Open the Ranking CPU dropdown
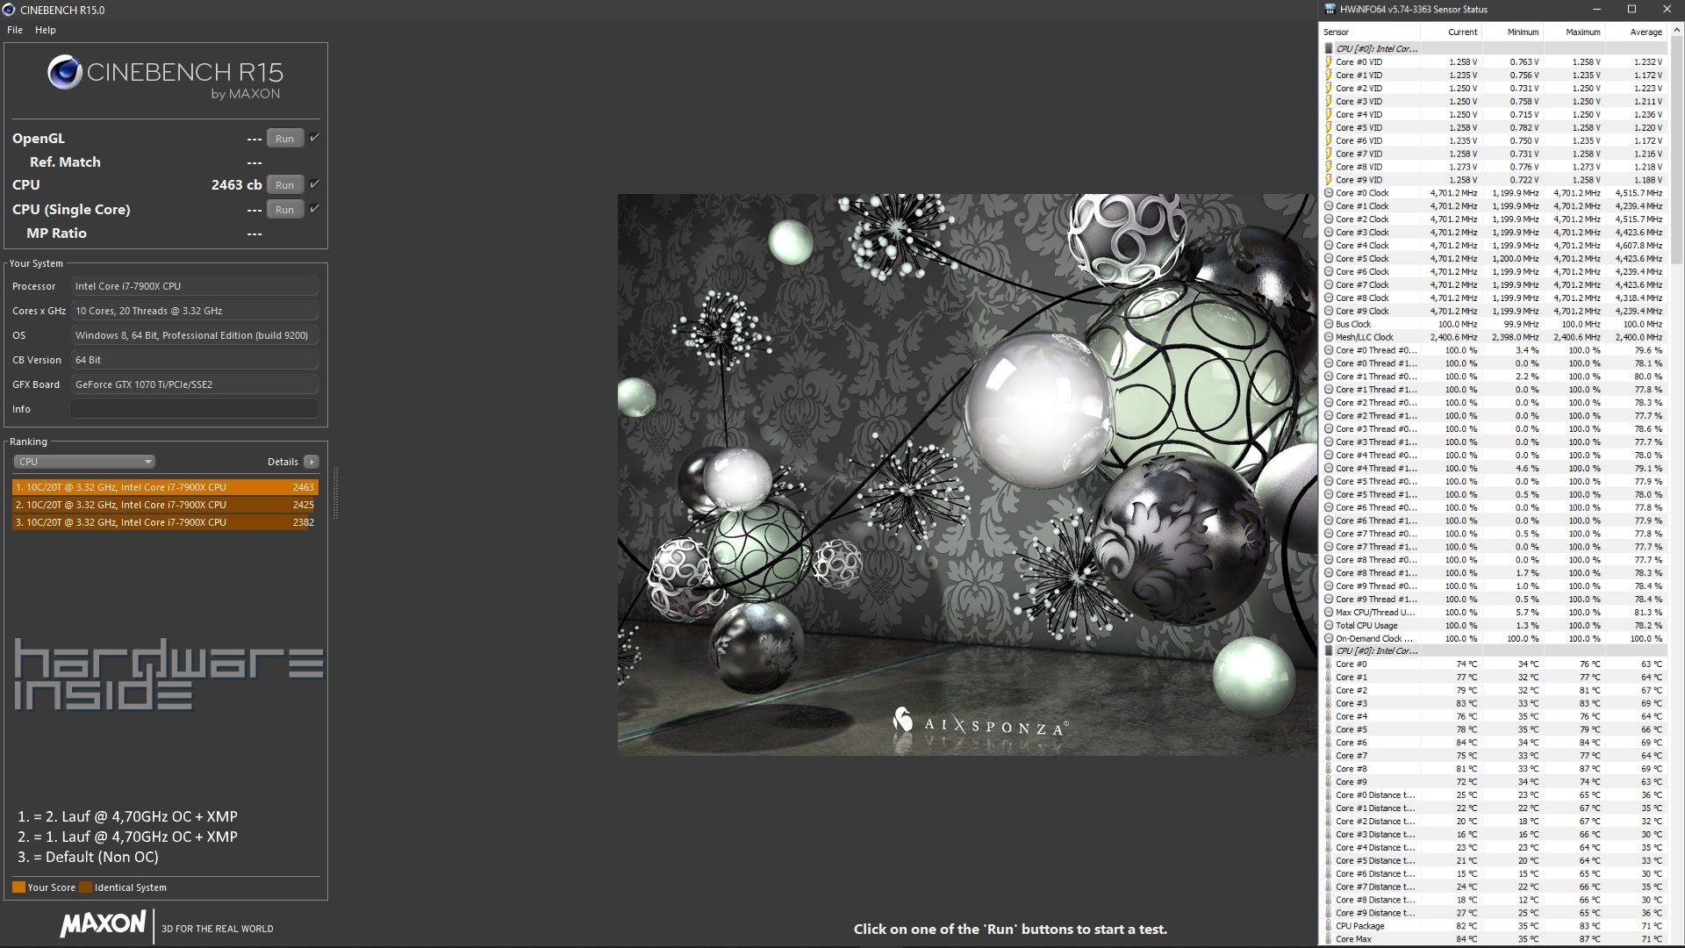 (84, 462)
